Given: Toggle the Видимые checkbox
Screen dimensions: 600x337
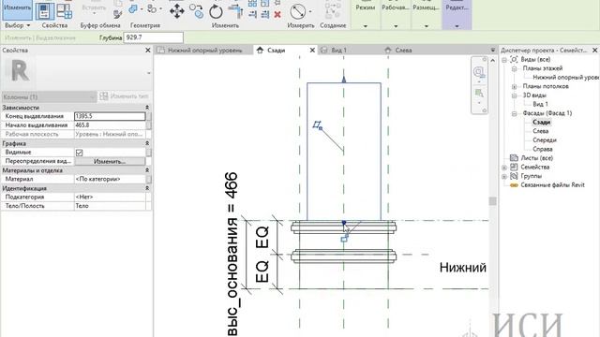Looking at the screenshot, I should coord(79,153).
